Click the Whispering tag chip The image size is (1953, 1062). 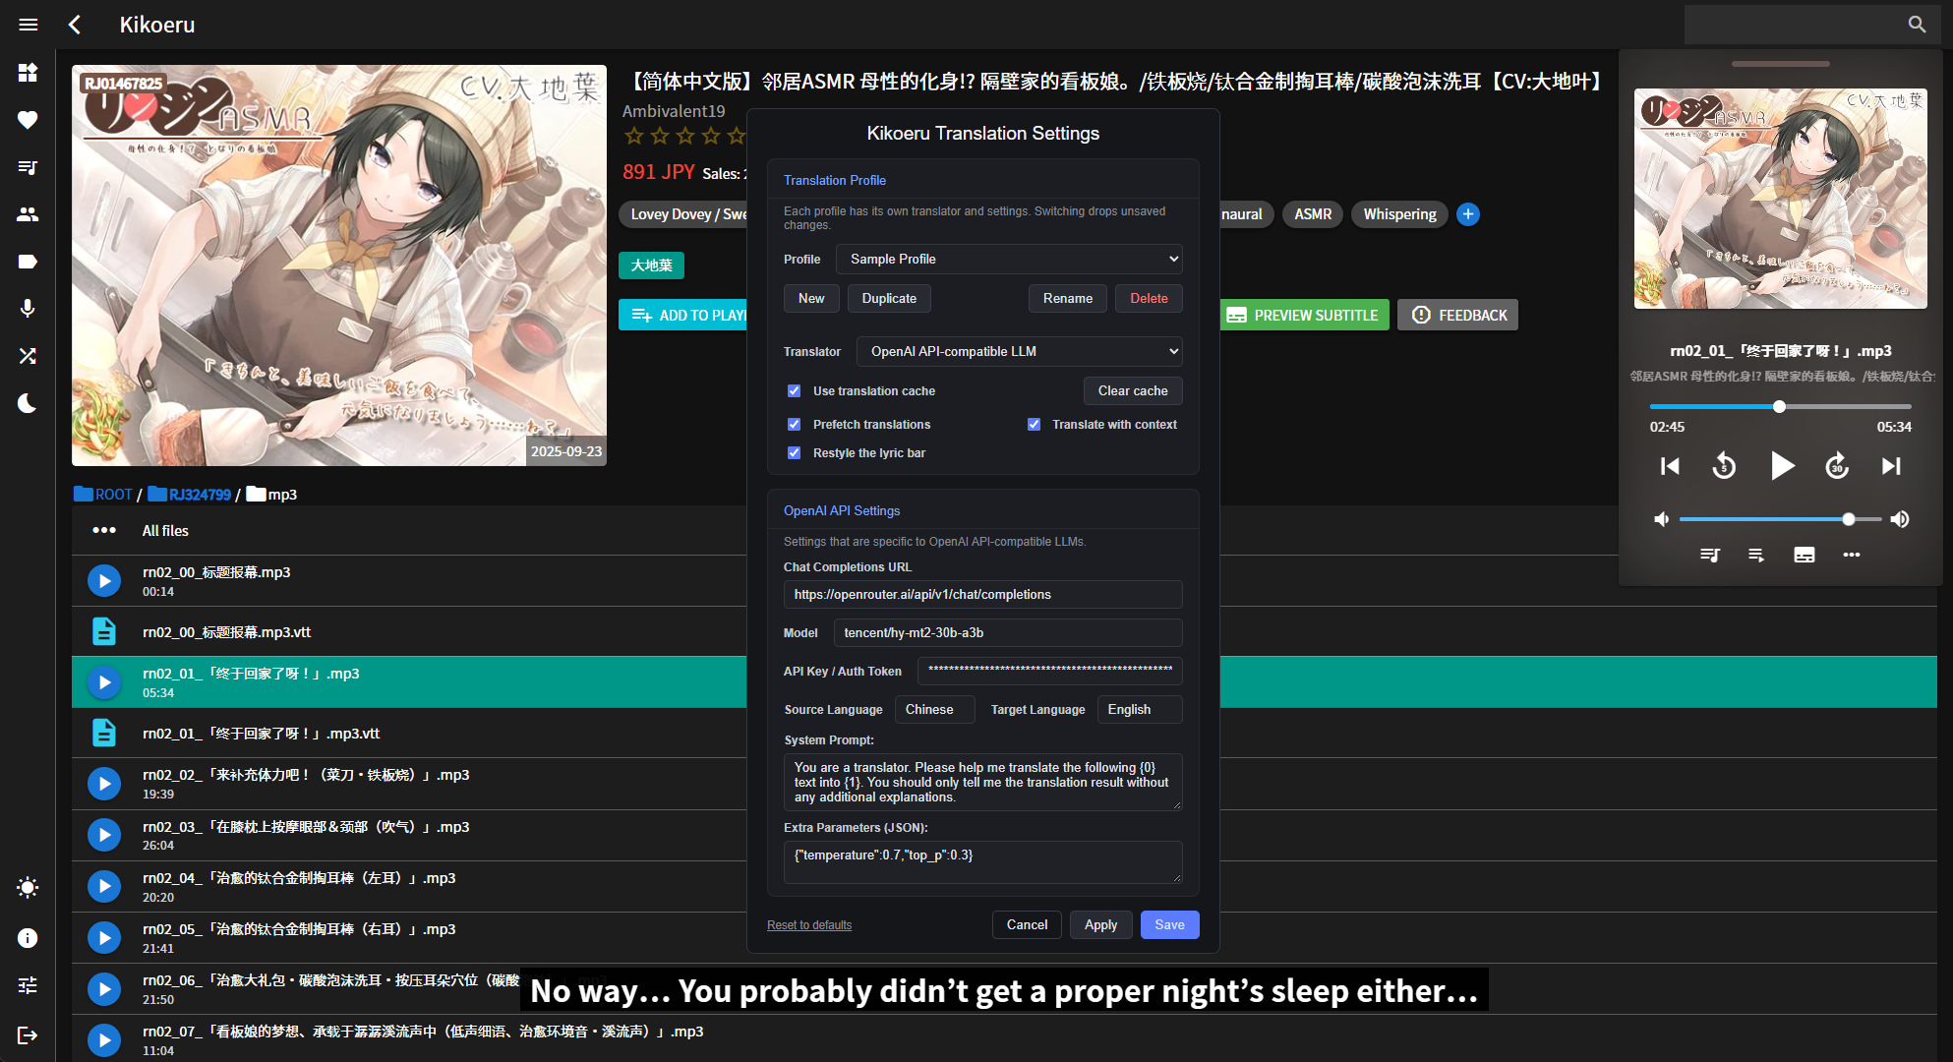point(1399,214)
